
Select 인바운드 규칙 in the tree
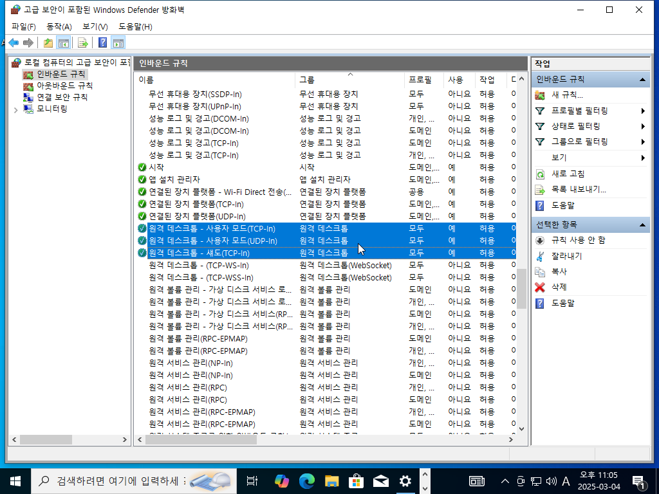coord(61,75)
